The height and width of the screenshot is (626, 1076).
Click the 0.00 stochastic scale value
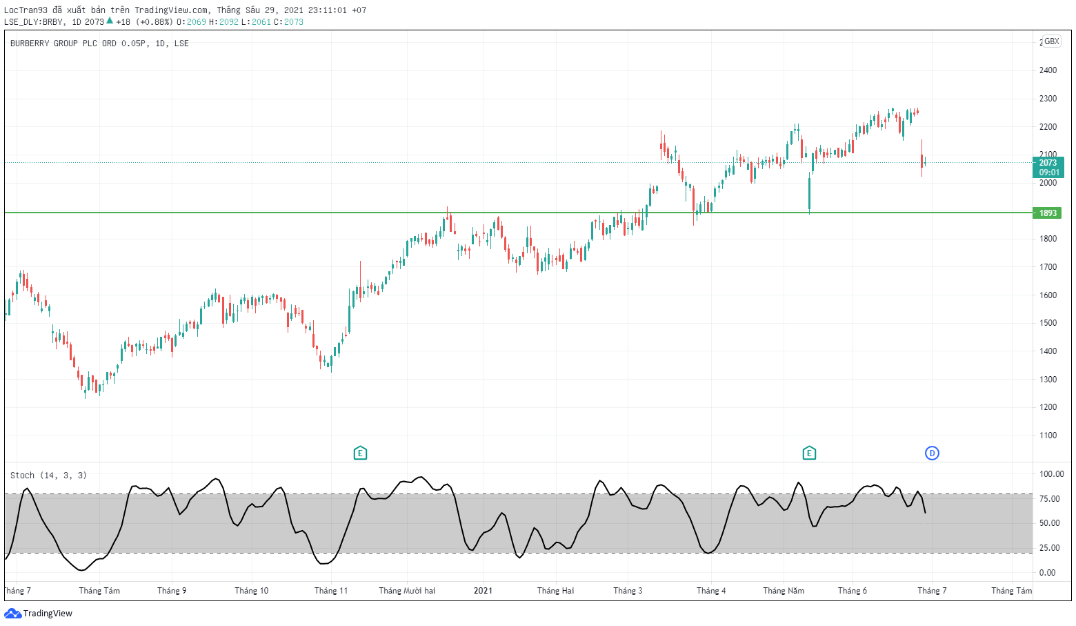1048,573
